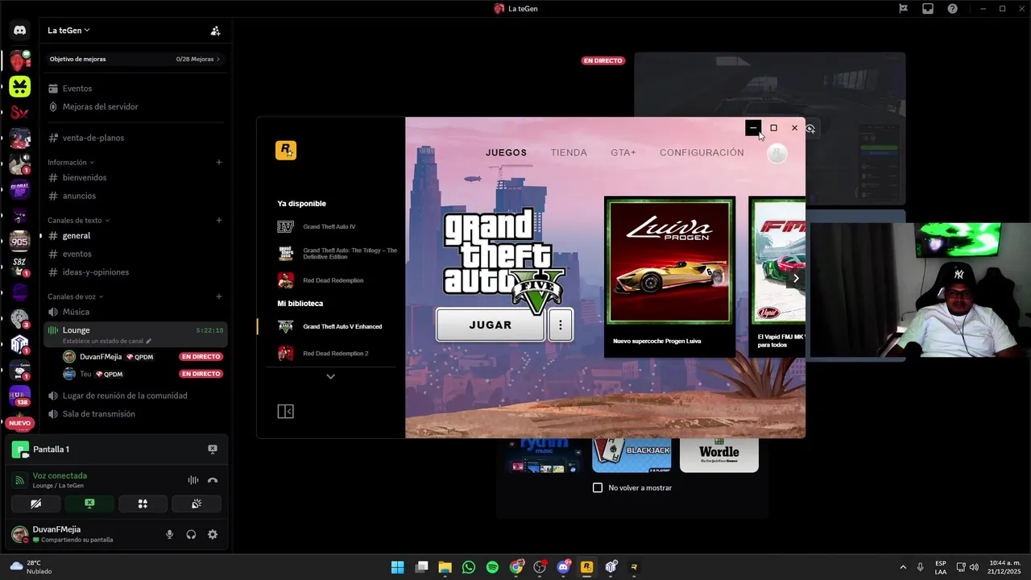Switch to JUEGOS tab
The image size is (1031, 580).
pos(506,152)
